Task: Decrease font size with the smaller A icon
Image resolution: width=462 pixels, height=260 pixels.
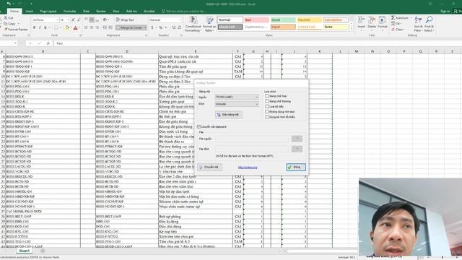Action: [x=79, y=19]
